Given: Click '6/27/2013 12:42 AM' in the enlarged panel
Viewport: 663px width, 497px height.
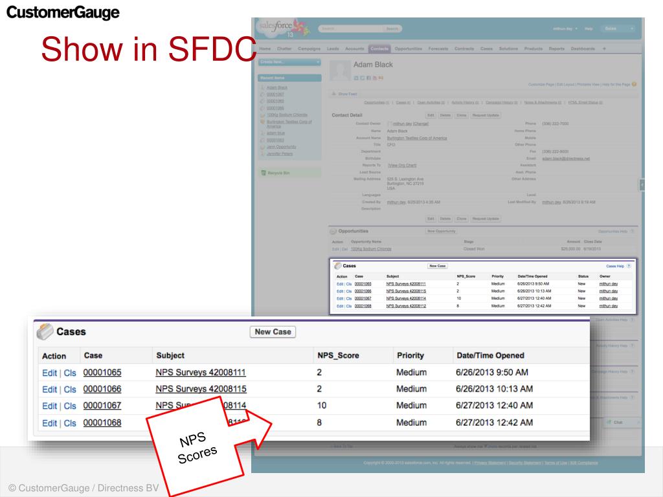Looking at the screenshot, I should tap(494, 423).
